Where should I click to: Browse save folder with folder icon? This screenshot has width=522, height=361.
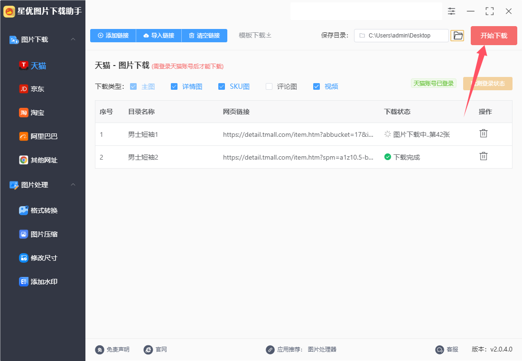[x=457, y=36]
